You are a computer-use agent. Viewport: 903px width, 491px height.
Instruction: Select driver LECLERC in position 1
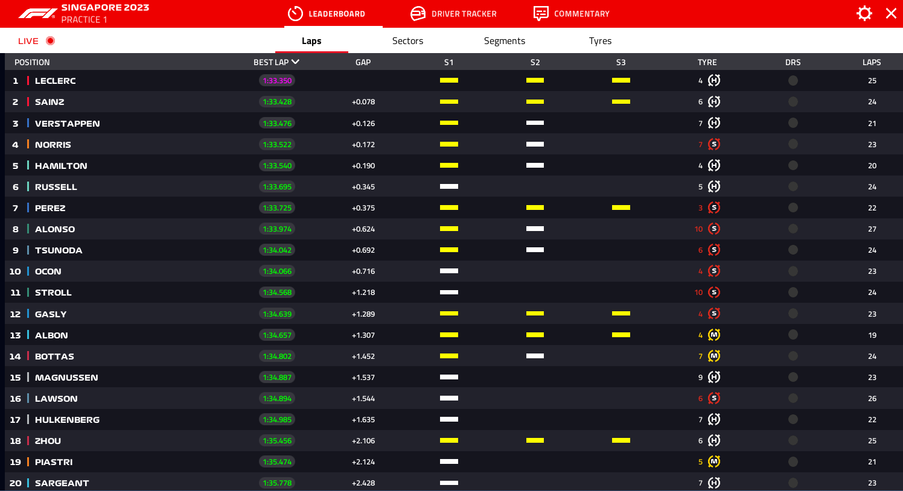56,81
